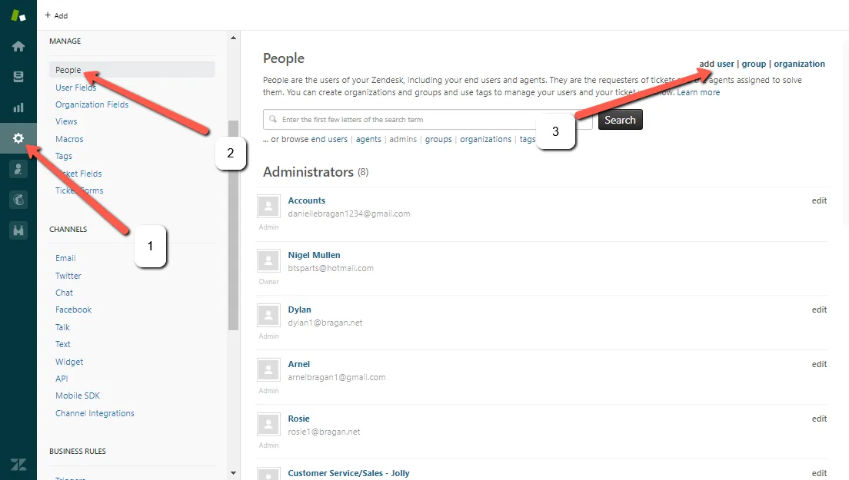The height and width of the screenshot is (480, 849).
Task: Click the Zendesk Z logo at sidebar bottom
Action: point(18,465)
